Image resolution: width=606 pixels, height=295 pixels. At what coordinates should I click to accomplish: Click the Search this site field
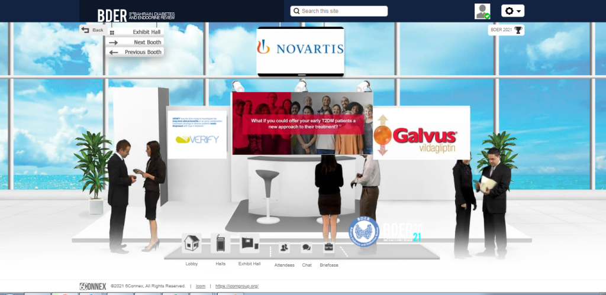[x=343, y=11]
